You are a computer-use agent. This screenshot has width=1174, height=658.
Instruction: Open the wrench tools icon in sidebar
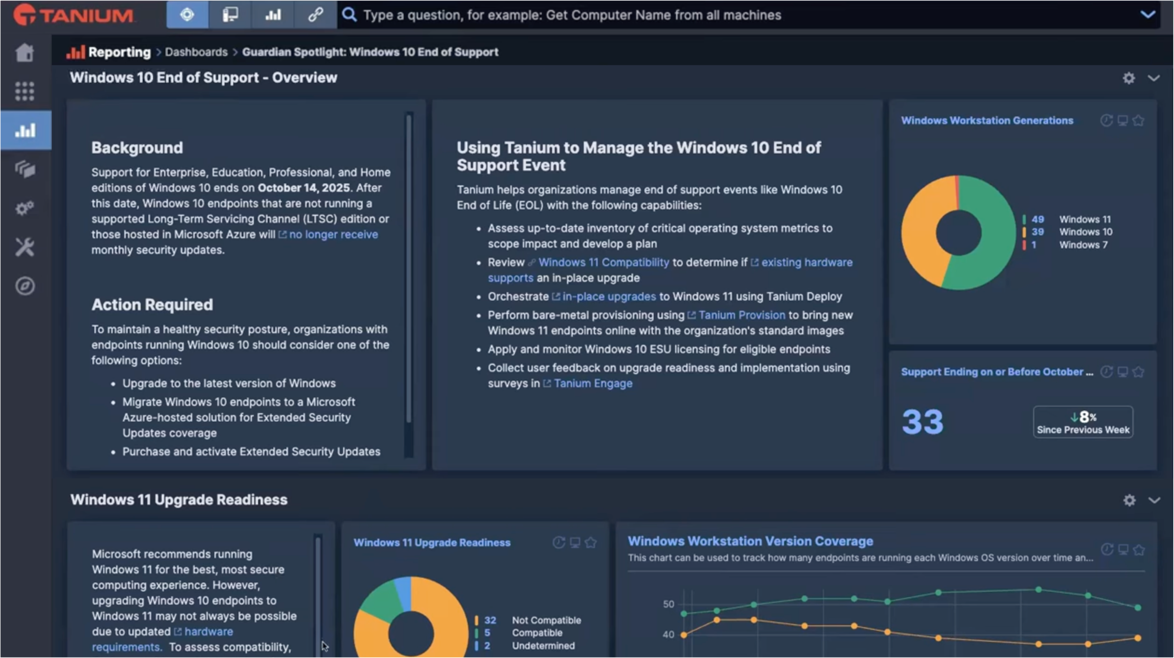(25, 247)
